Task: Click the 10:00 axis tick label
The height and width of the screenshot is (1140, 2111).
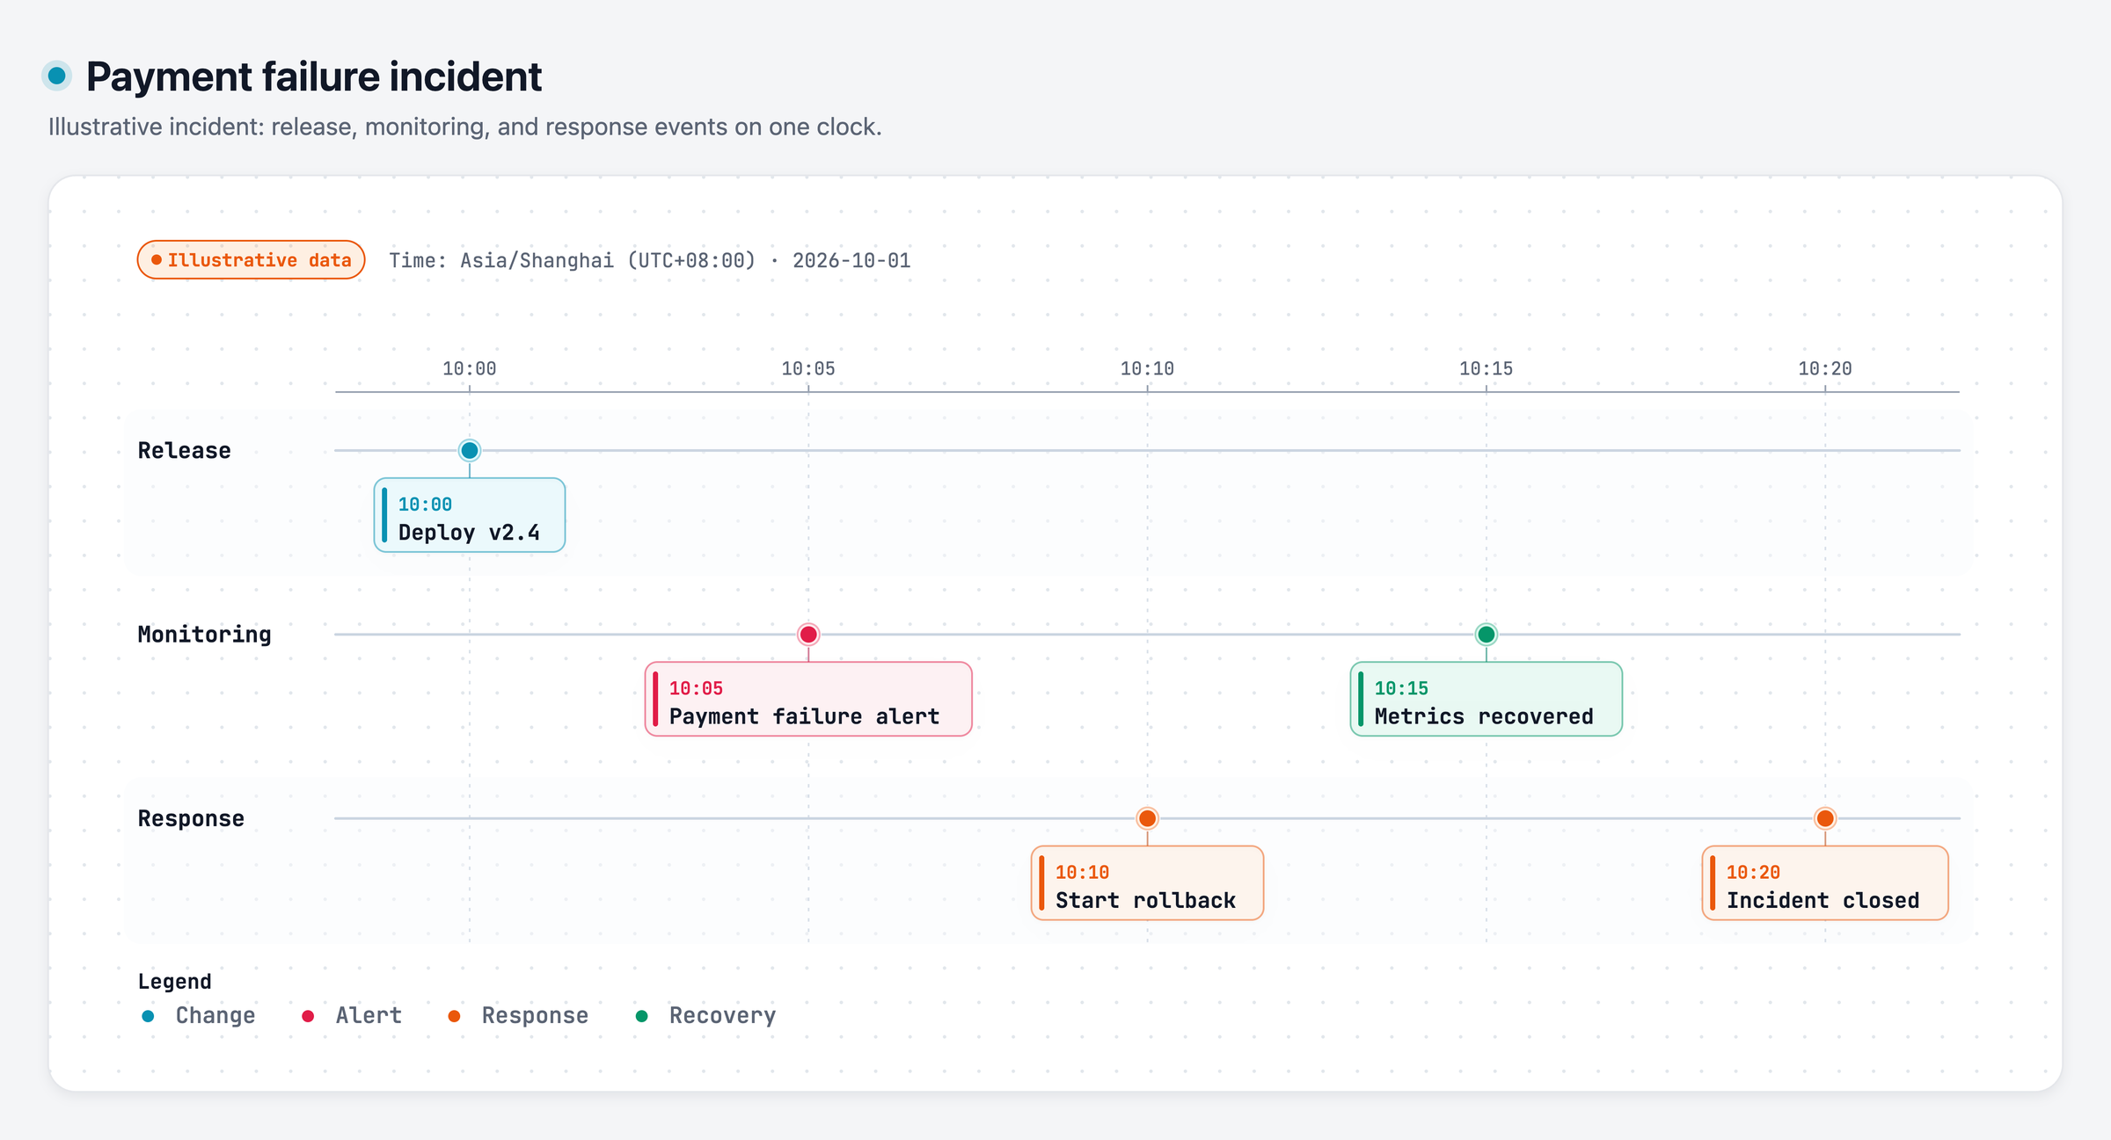Action: [470, 369]
